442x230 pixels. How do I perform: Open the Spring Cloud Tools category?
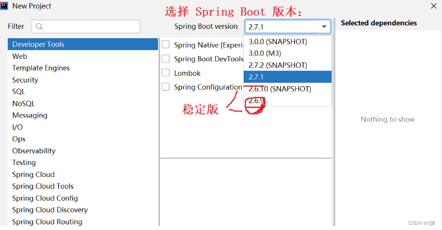coord(83,186)
